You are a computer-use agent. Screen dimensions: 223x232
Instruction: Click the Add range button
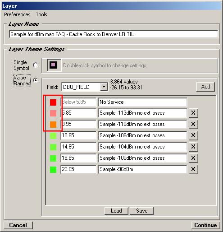click(x=205, y=87)
